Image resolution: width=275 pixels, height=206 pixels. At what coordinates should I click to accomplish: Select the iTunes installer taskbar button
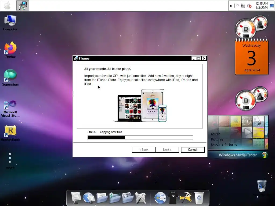pos(23,6)
